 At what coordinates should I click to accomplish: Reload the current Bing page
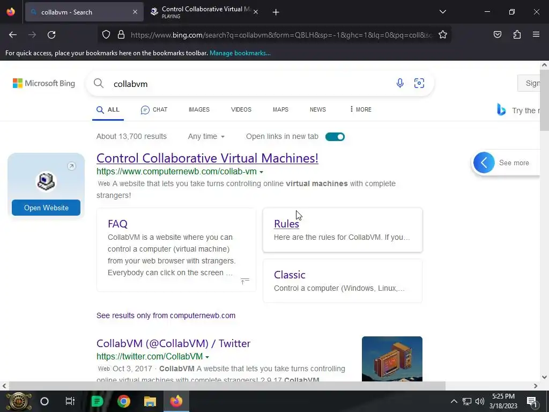point(51,35)
